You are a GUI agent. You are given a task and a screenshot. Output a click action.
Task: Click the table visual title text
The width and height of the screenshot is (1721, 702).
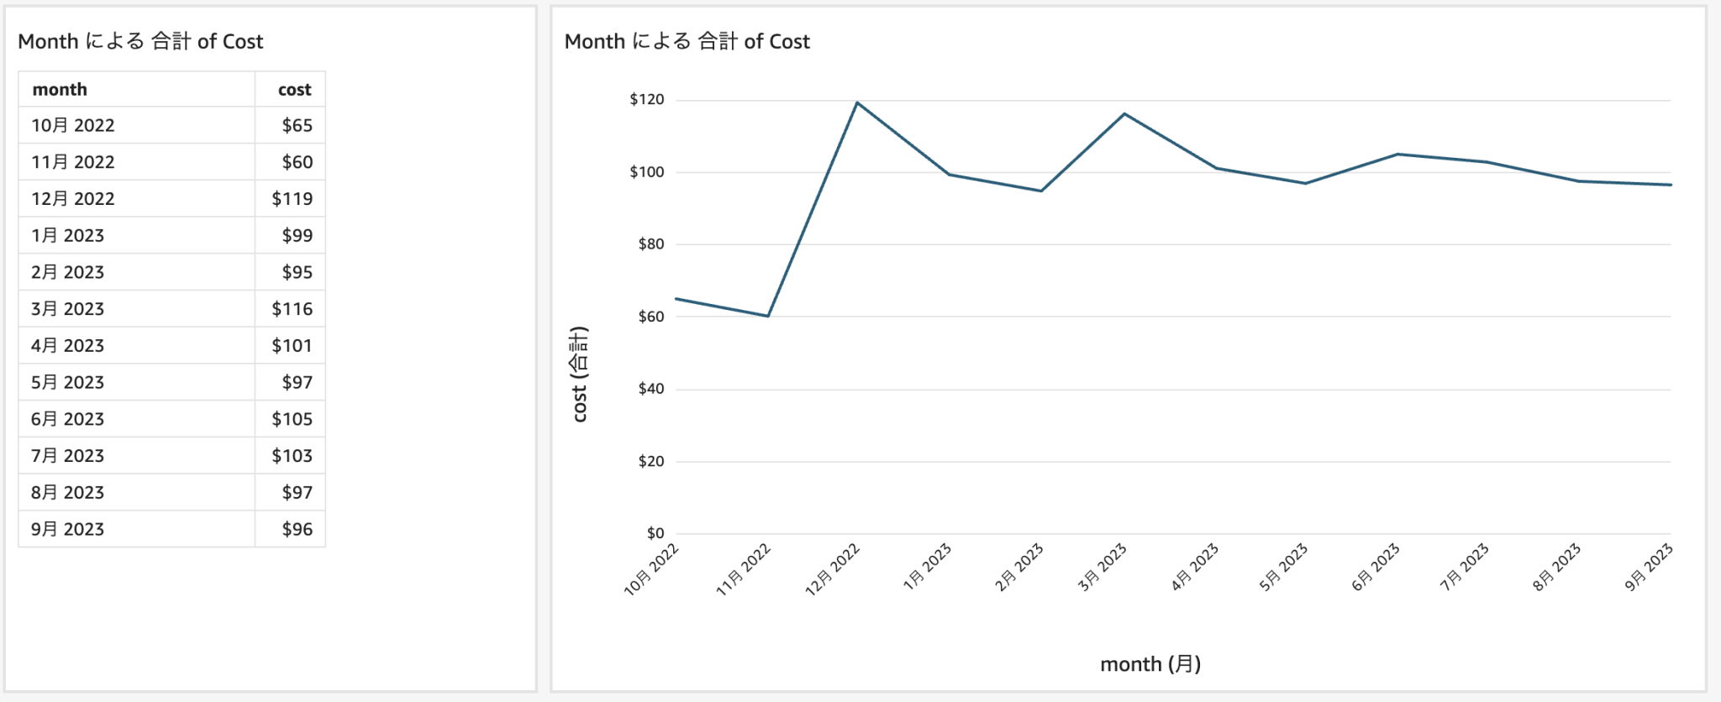[140, 41]
